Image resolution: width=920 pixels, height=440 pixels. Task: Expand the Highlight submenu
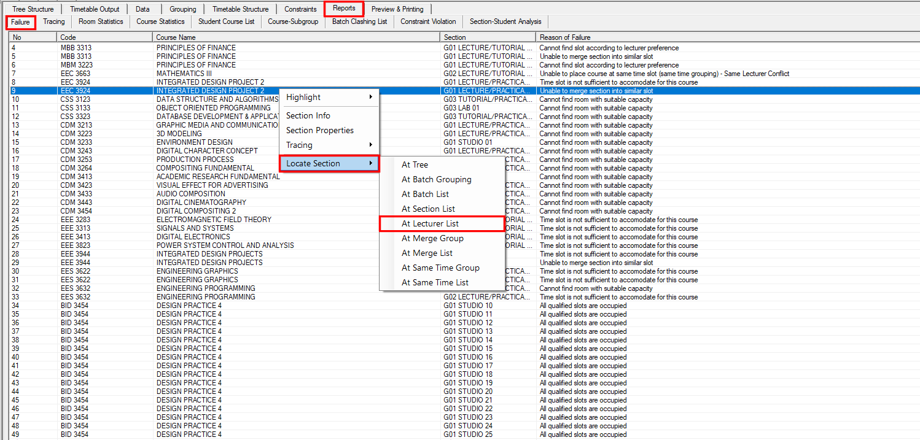[329, 97]
